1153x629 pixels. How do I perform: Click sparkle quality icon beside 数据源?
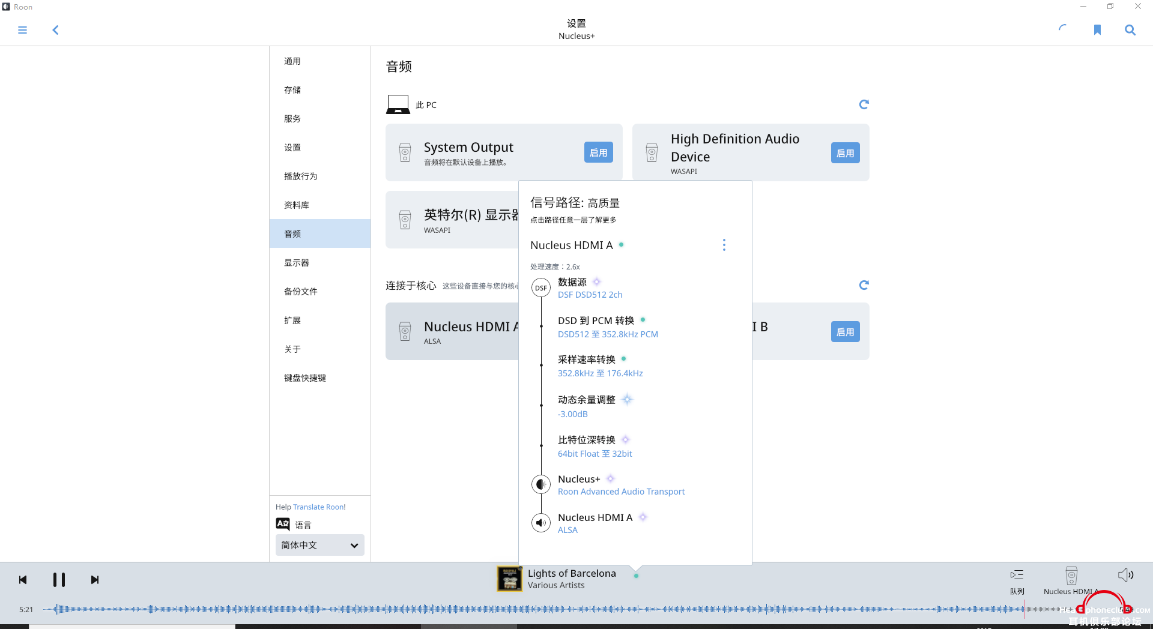(x=596, y=281)
